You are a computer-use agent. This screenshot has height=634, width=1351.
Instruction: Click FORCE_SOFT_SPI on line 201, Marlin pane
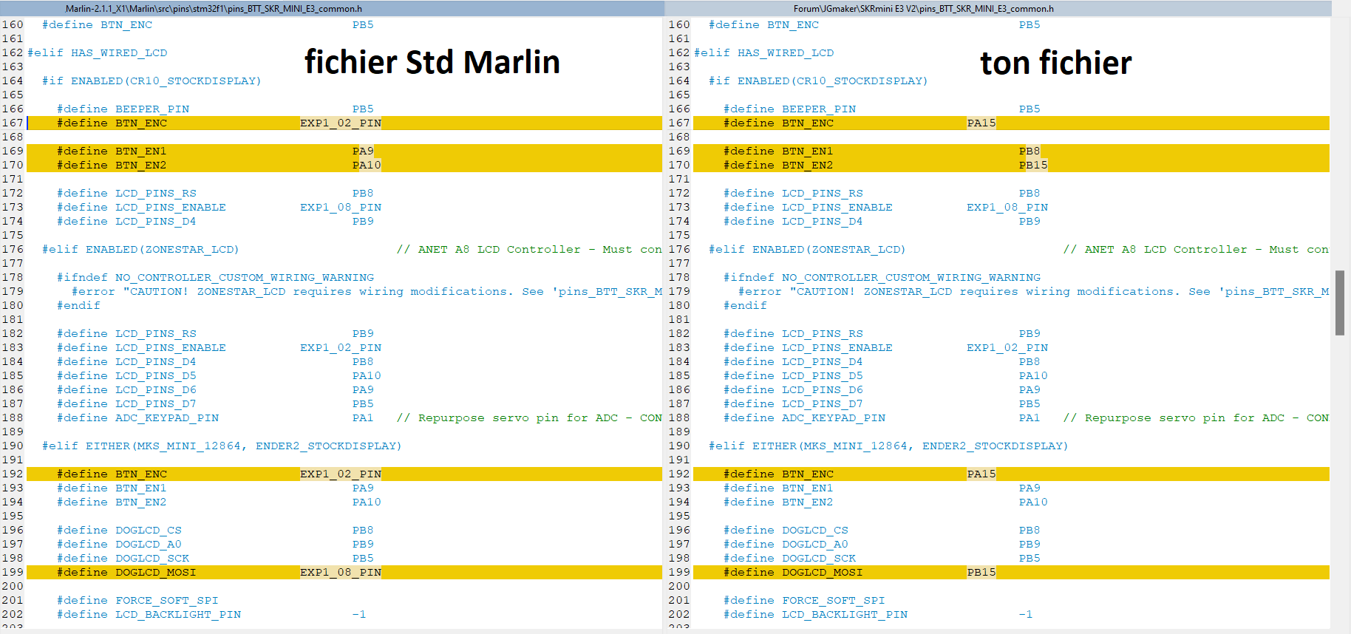[x=167, y=601]
